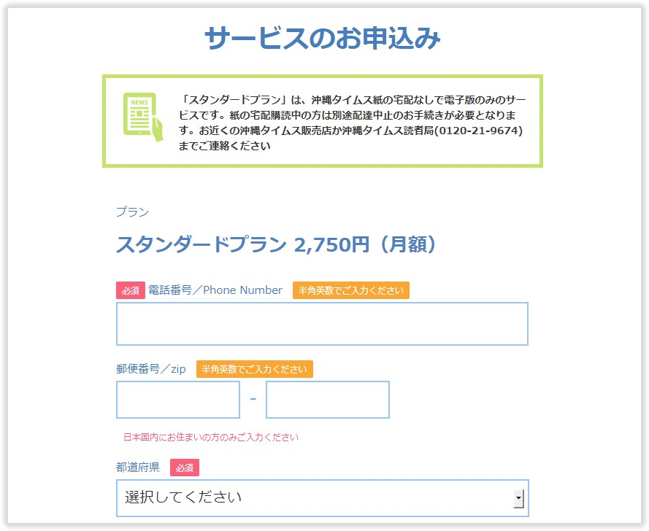Click the red 日本国内にお住まいの方のみ note

click(211, 438)
